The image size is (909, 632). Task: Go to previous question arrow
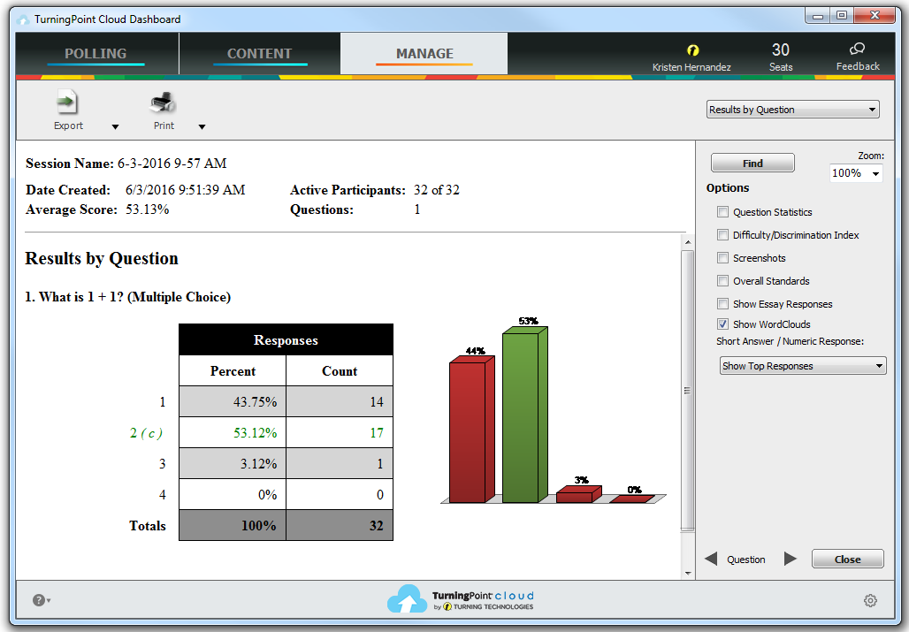point(711,559)
